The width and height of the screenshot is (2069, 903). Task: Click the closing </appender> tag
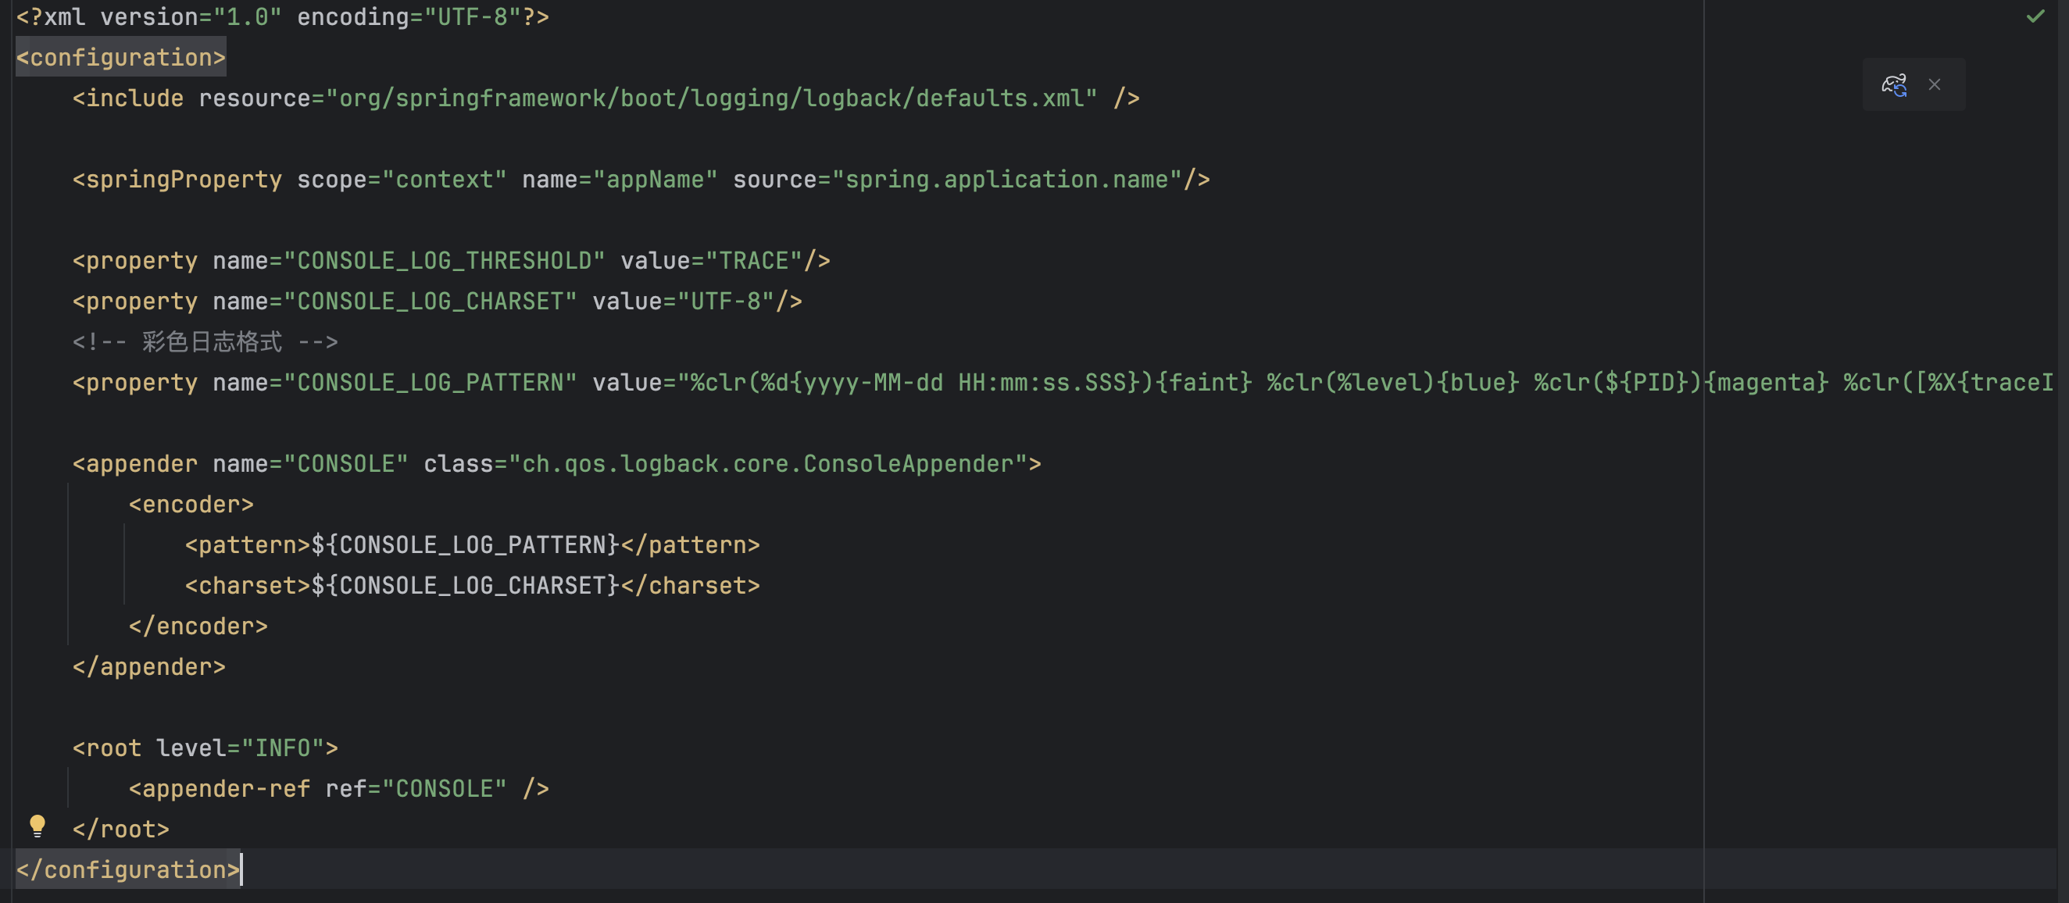[149, 667]
